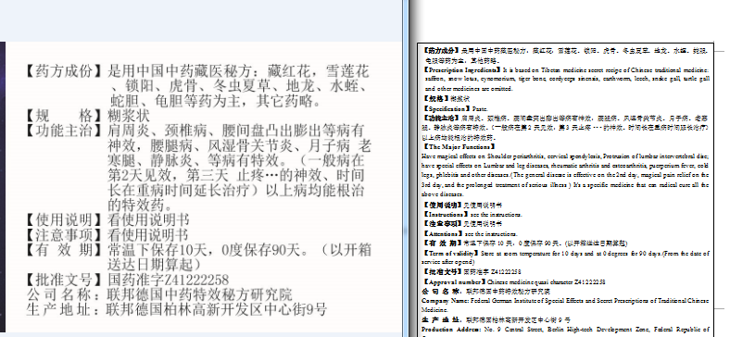Viewport: 755px width, 337px height.
Task: Click the 【有 效 期】 label in the left image
Action: click(65, 250)
